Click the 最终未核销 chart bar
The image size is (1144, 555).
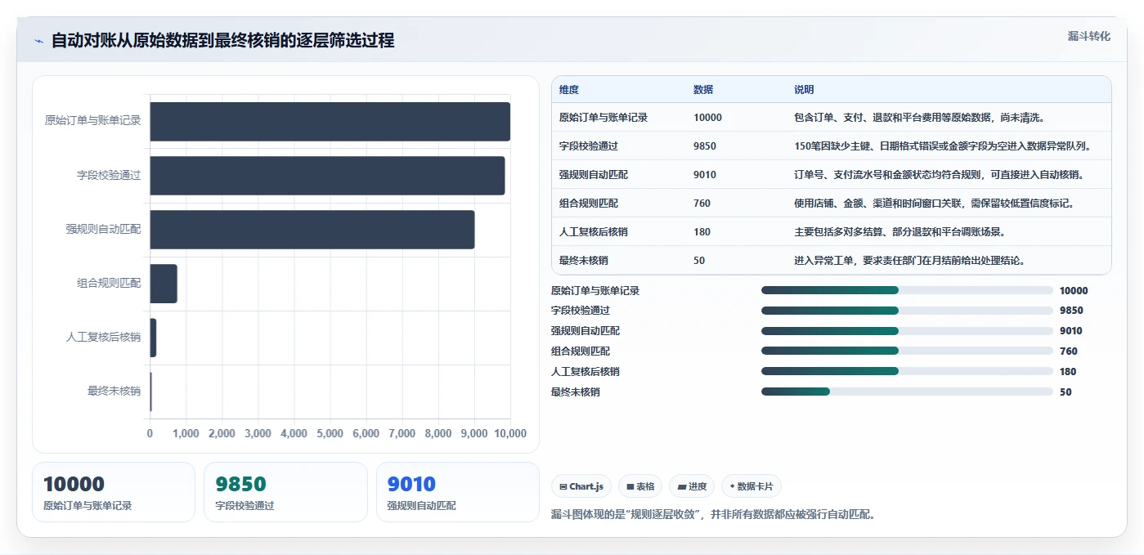[150, 392]
